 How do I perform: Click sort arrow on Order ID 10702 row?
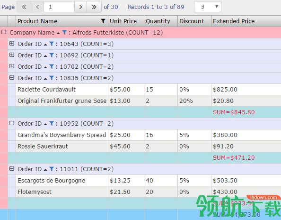coord(45,67)
